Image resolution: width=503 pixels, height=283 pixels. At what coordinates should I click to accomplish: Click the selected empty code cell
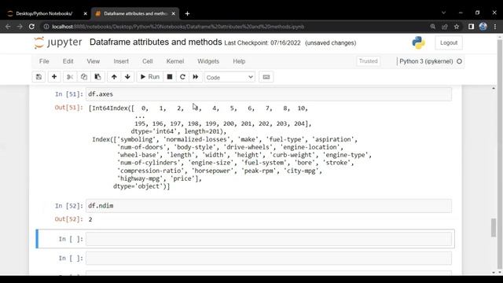click(x=269, y=239)
